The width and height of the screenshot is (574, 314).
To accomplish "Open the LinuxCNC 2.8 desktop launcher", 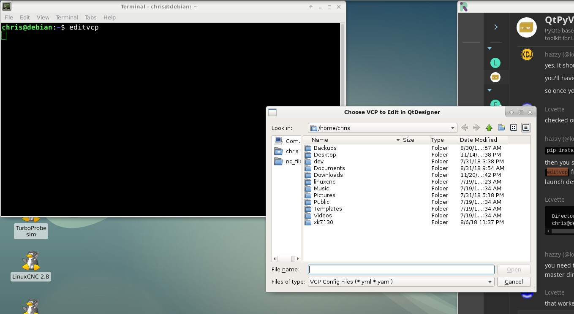I will point(31,266).
